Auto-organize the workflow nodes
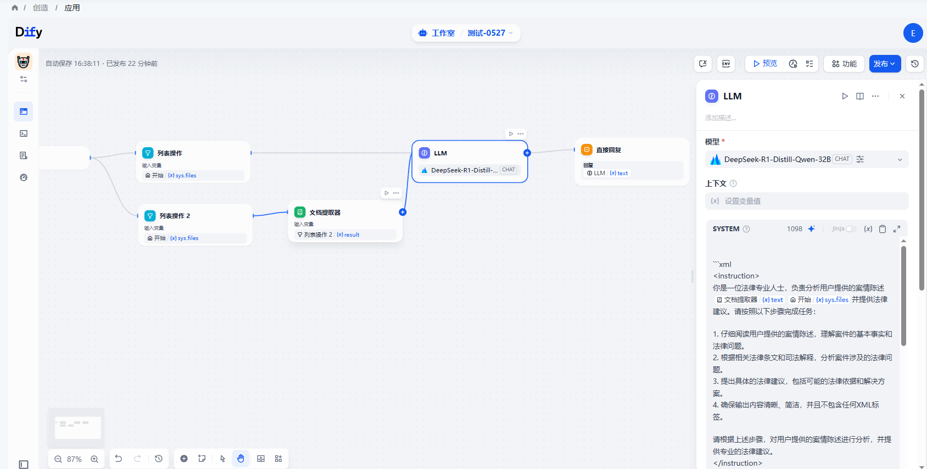Image resolution: width=927 pixels, height=469 pixels. 278,459
